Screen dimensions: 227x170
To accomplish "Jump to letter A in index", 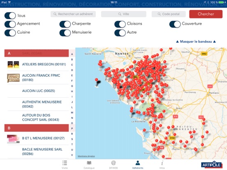I will [x=72, y=54].
